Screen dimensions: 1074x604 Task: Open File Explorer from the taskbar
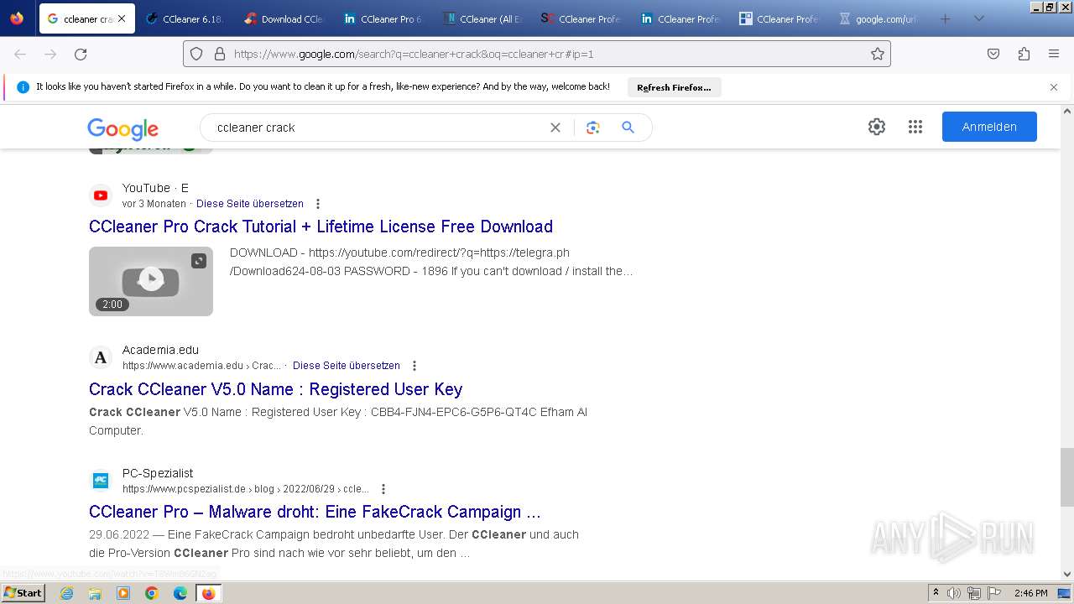[x=95, y=593]
